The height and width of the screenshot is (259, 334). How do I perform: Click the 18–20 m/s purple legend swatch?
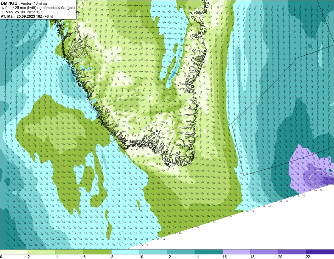point(264,252)
